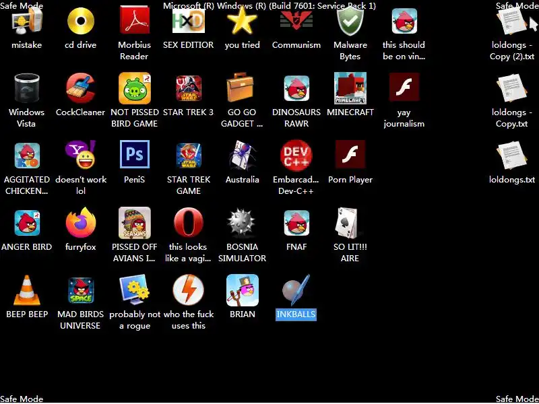Open the VLC cone 'BEEP BEEP' icon
This screenshot has height=404, width=539.
coord(27,290)
